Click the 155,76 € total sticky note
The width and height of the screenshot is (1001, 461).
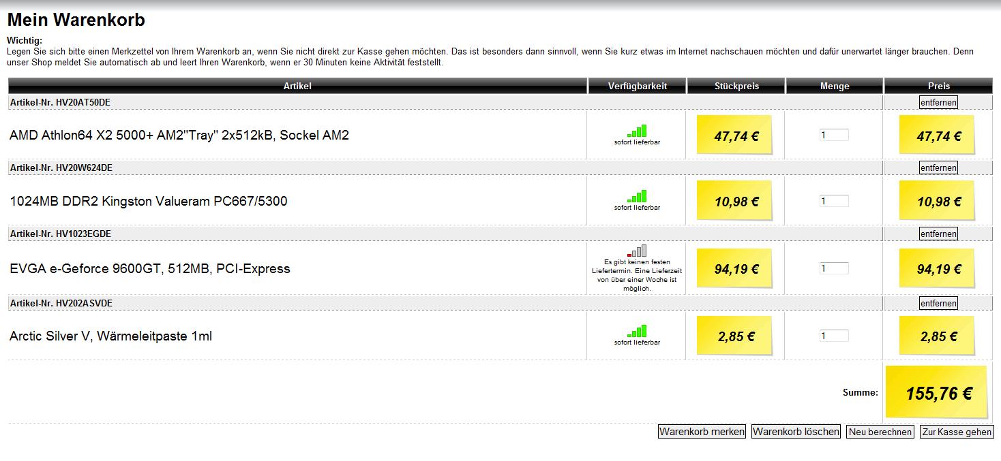[936, 392]
